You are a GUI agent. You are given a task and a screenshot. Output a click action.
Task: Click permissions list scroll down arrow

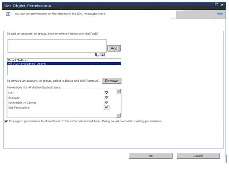pyautogui.click(x=119, y=115)
